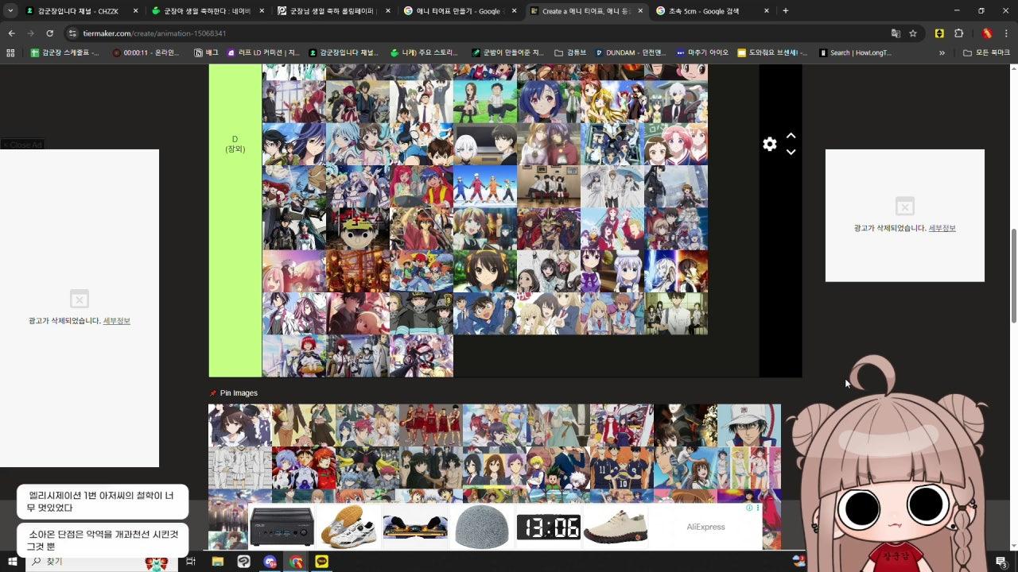Viewport: 1018px width, 572px height.
Task: Open the tier row settings gear
Action: pos(769,144)
